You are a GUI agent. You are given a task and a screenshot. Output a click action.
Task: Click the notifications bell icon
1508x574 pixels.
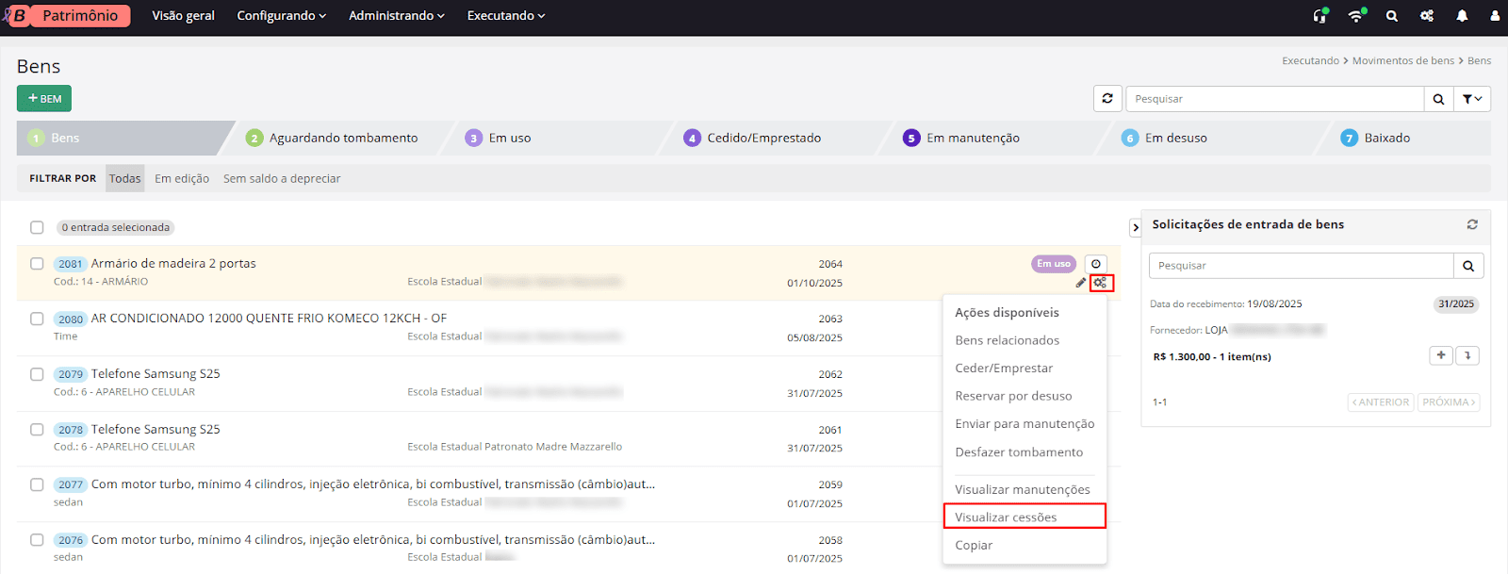pos(1462,16)
